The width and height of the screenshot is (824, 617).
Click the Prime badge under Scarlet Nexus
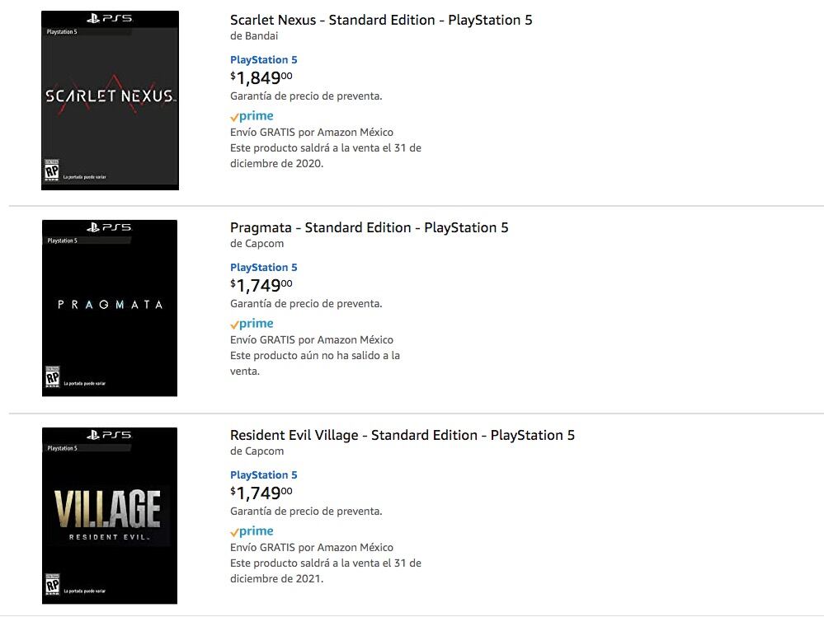point(252,115)
